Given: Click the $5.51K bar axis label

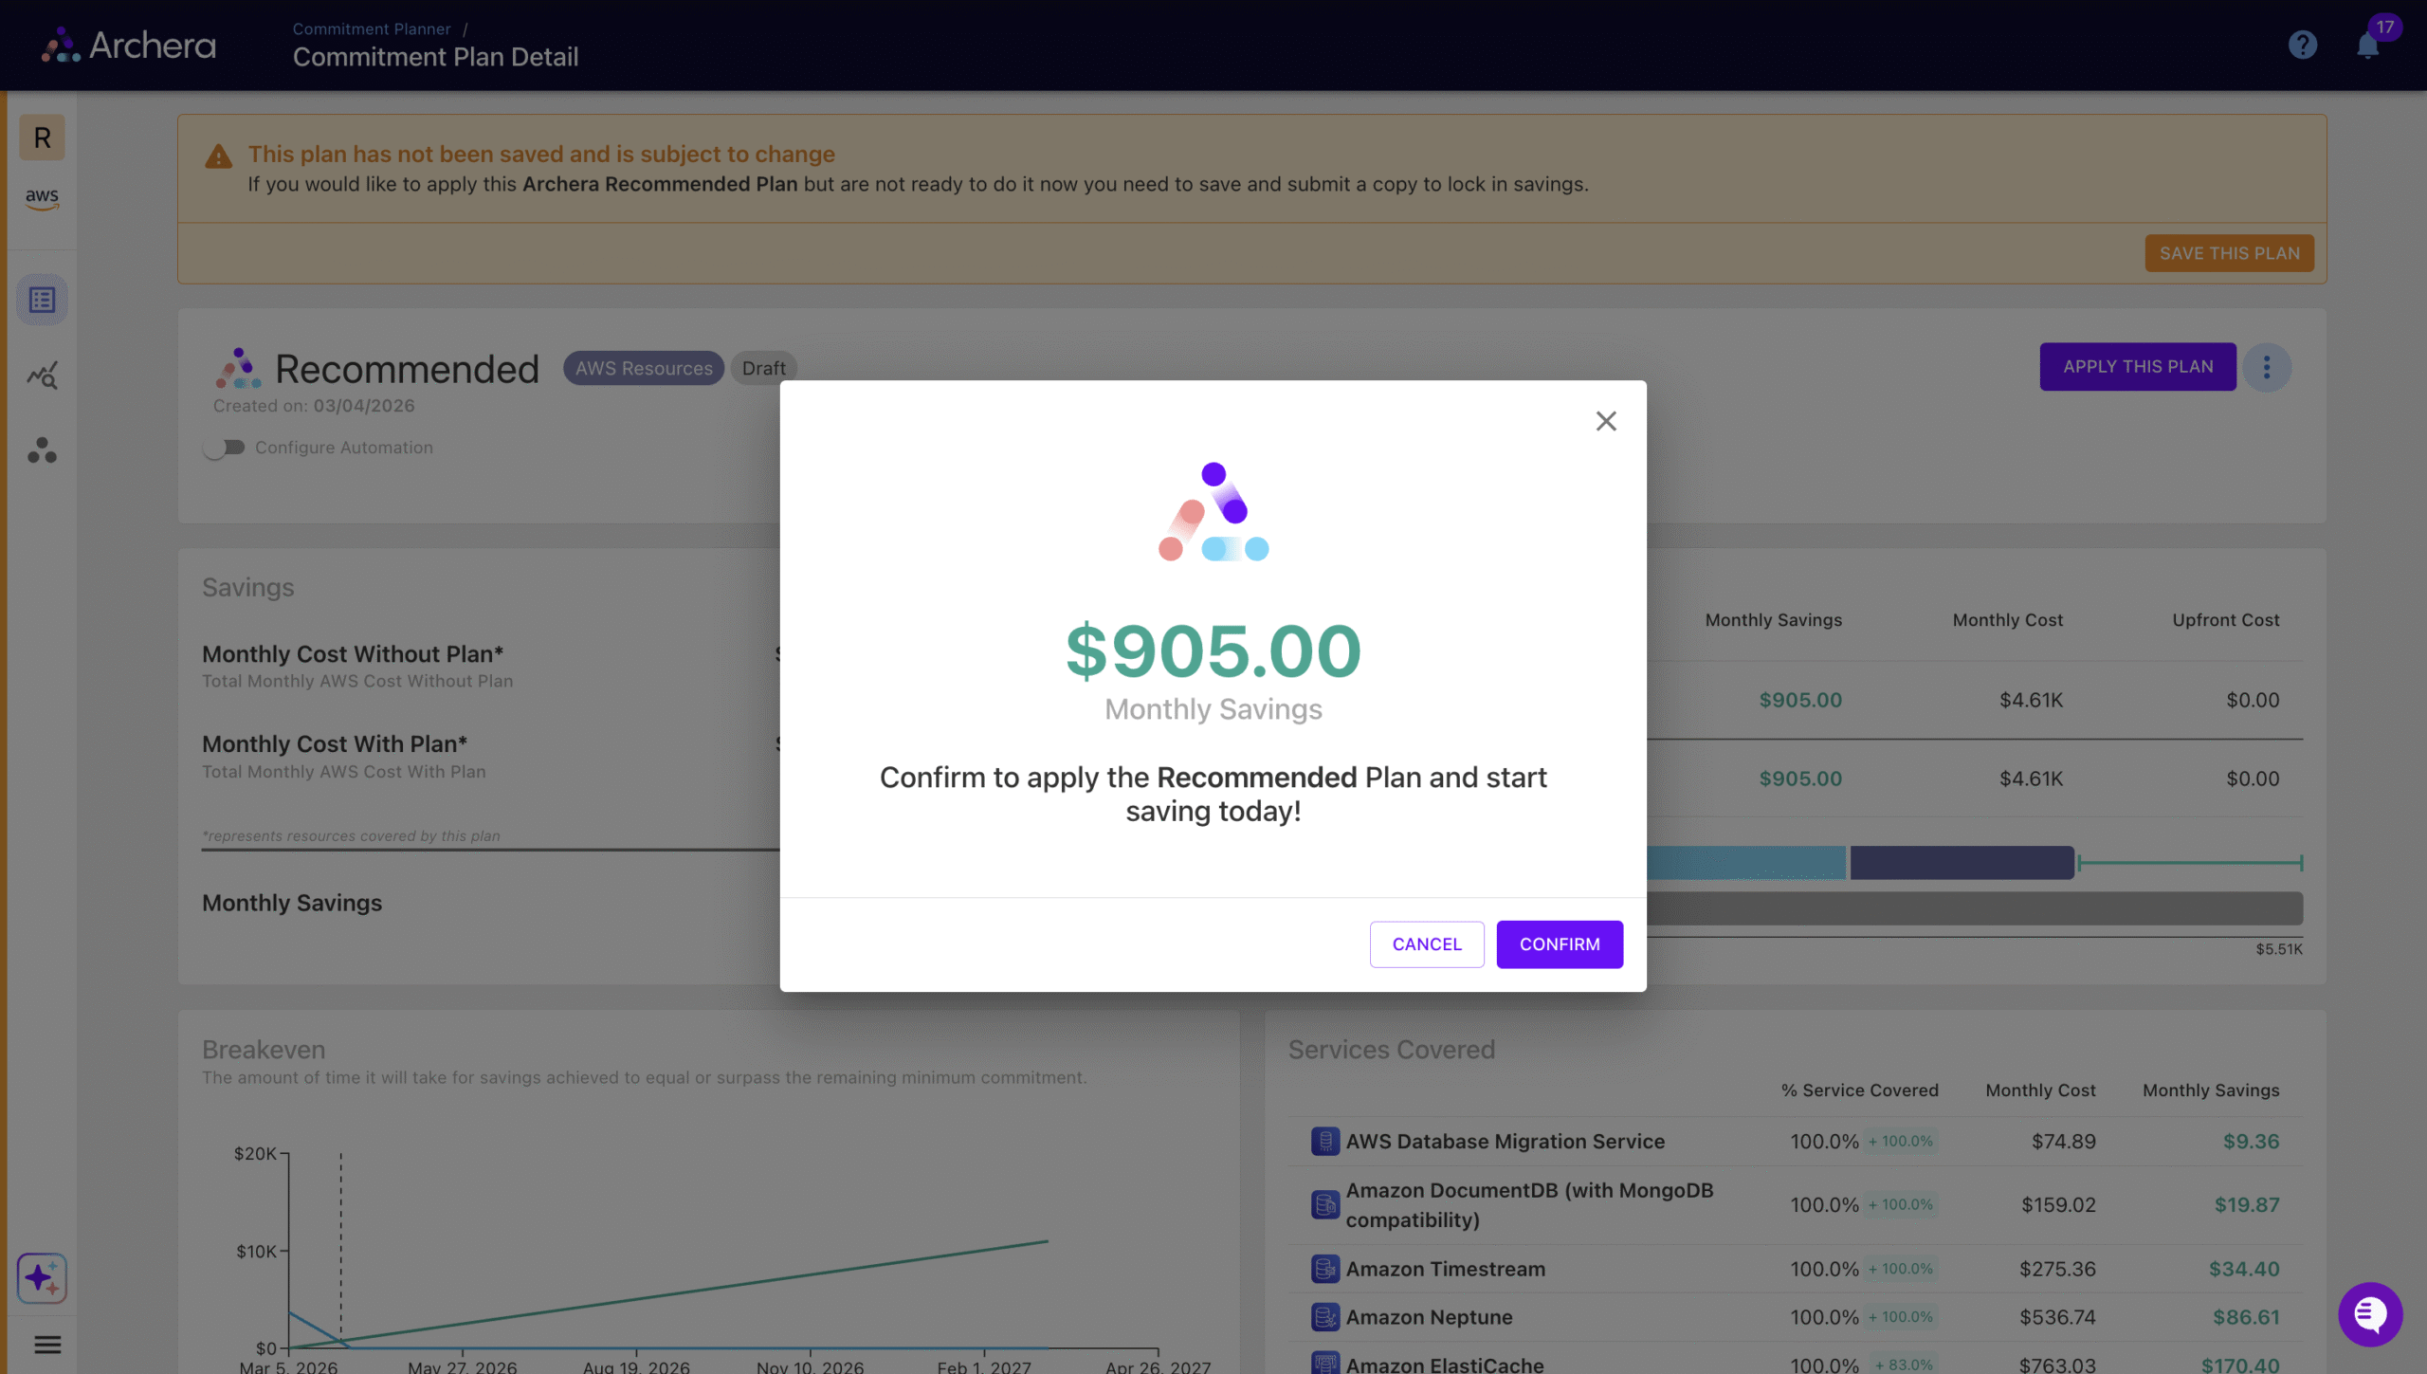Looking at the screenshot, I should pyautogui.click(x=2279, y=948).
